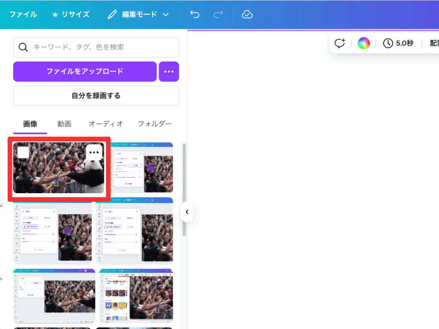Switch to the 動画 tab

pos(64,124)
